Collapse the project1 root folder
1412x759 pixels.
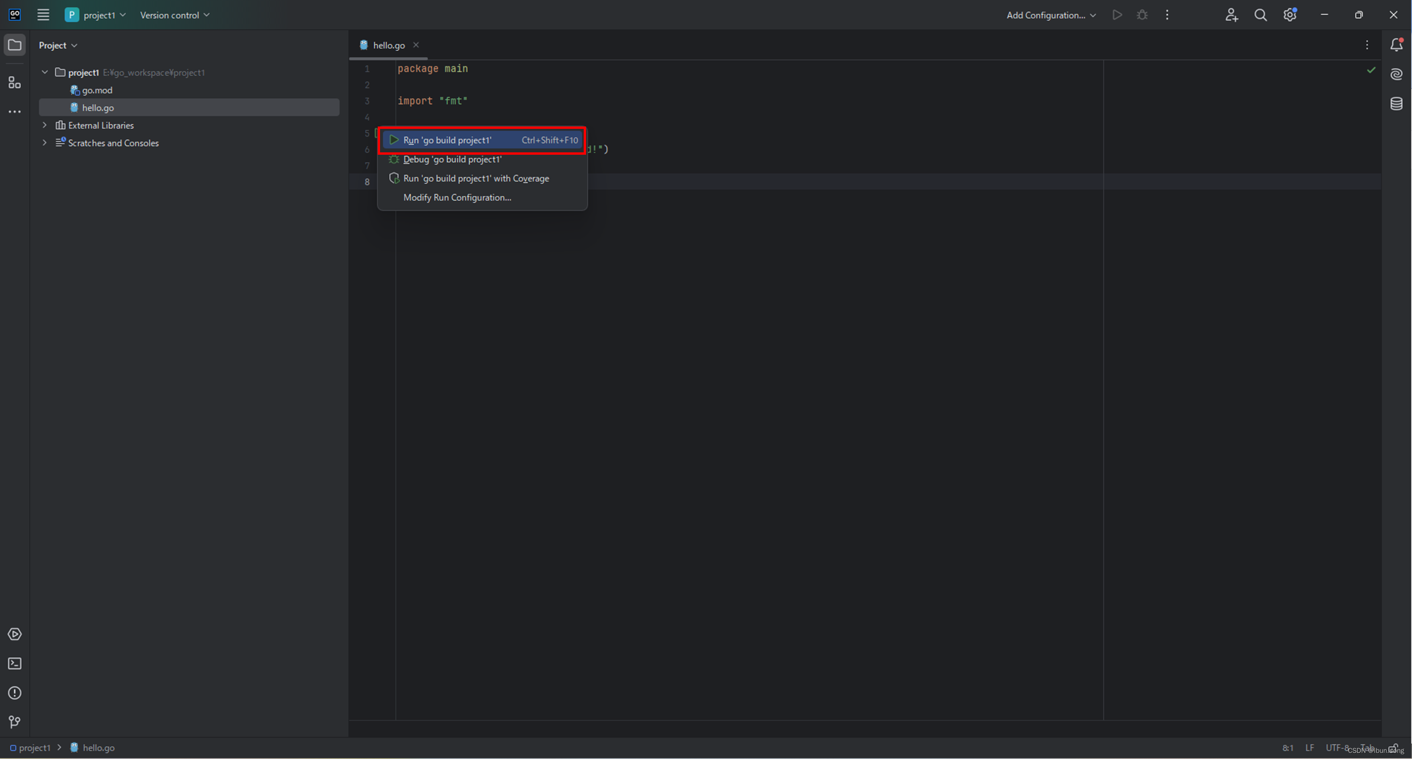tap(45, 72)
